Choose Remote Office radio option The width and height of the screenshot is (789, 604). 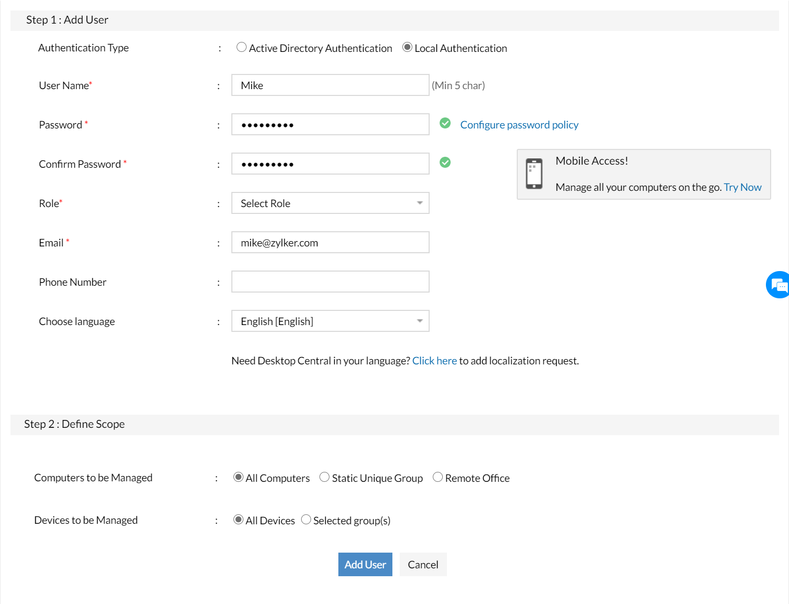point(438,477)
